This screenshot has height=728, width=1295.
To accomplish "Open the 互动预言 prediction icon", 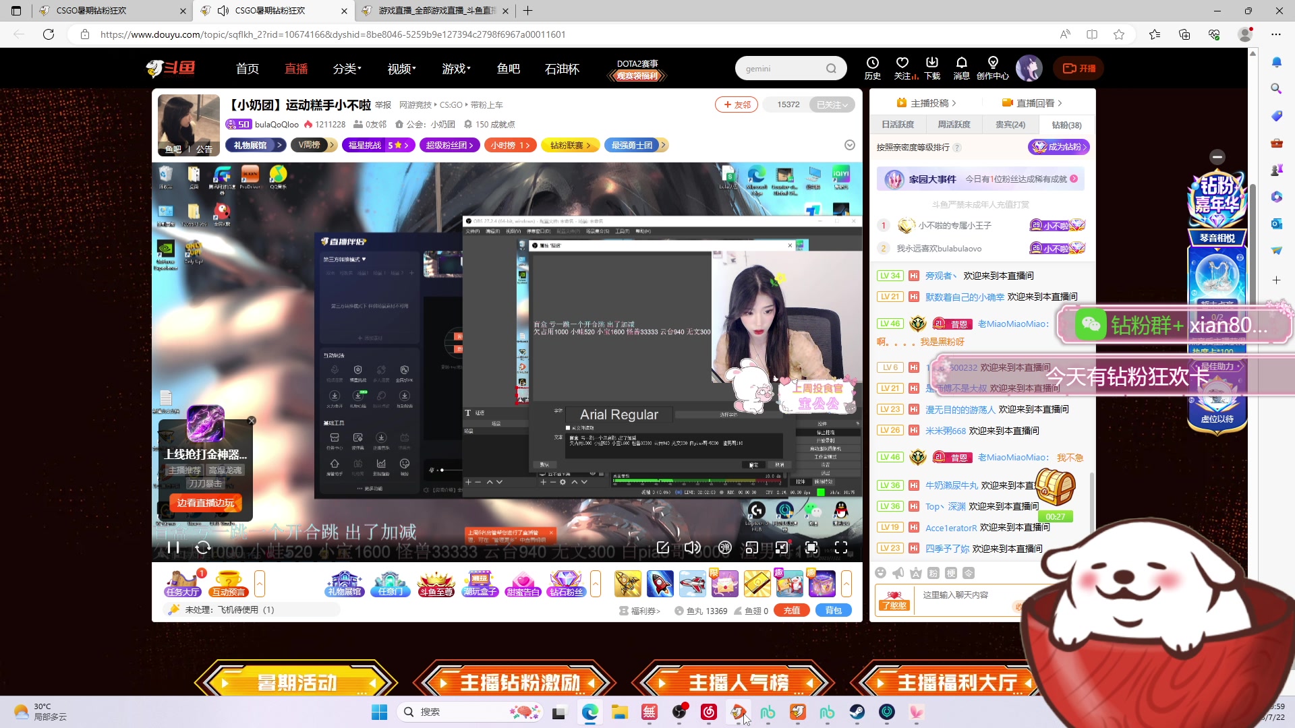I will click(x=229, y=583).
